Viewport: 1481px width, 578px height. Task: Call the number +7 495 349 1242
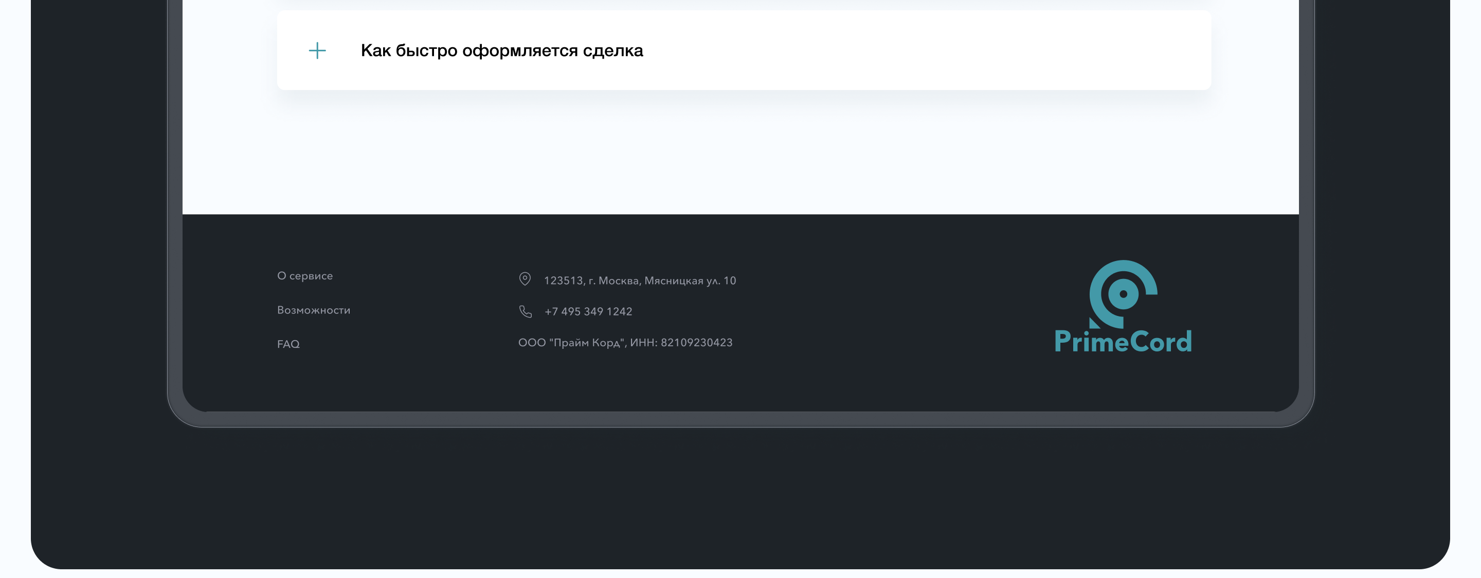click(x=588, y=311)
